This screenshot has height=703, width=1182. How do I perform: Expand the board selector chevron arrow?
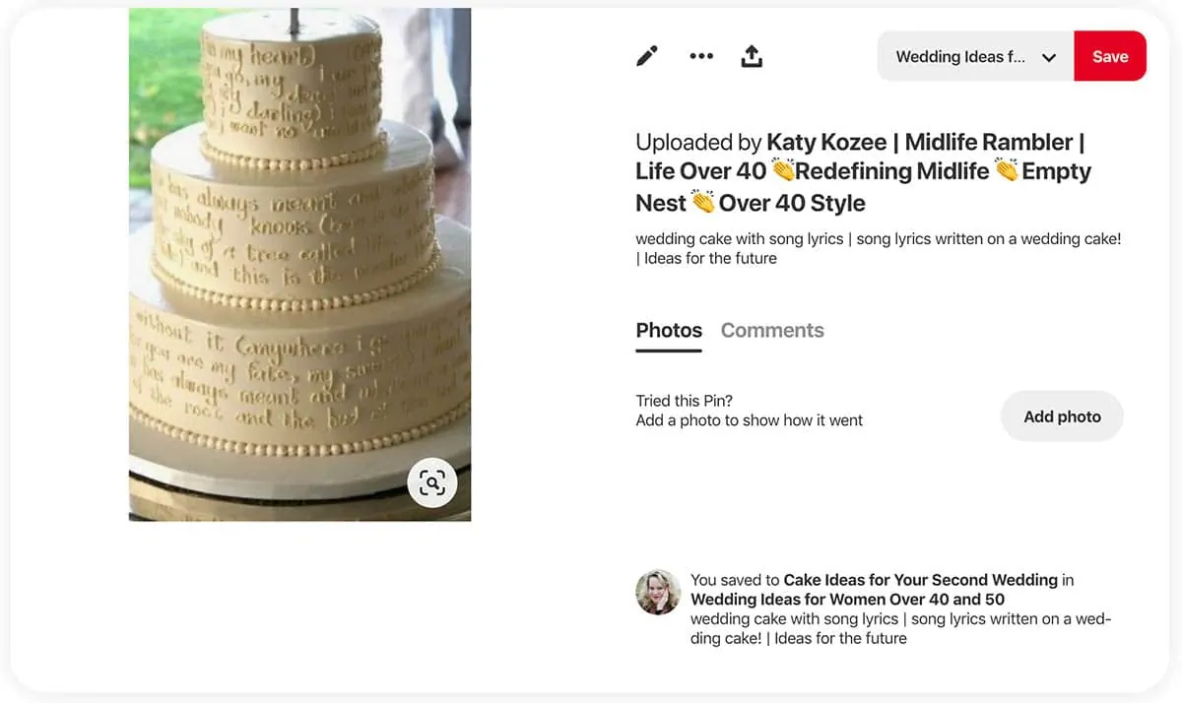pos(1049,57)
